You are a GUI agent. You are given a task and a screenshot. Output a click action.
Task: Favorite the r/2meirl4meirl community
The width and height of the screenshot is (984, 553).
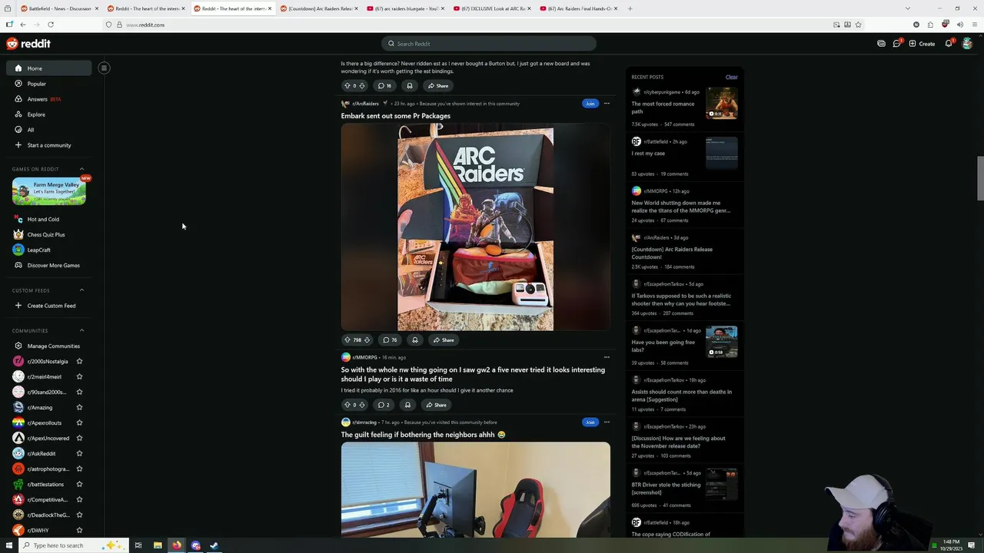click(79, 376)
